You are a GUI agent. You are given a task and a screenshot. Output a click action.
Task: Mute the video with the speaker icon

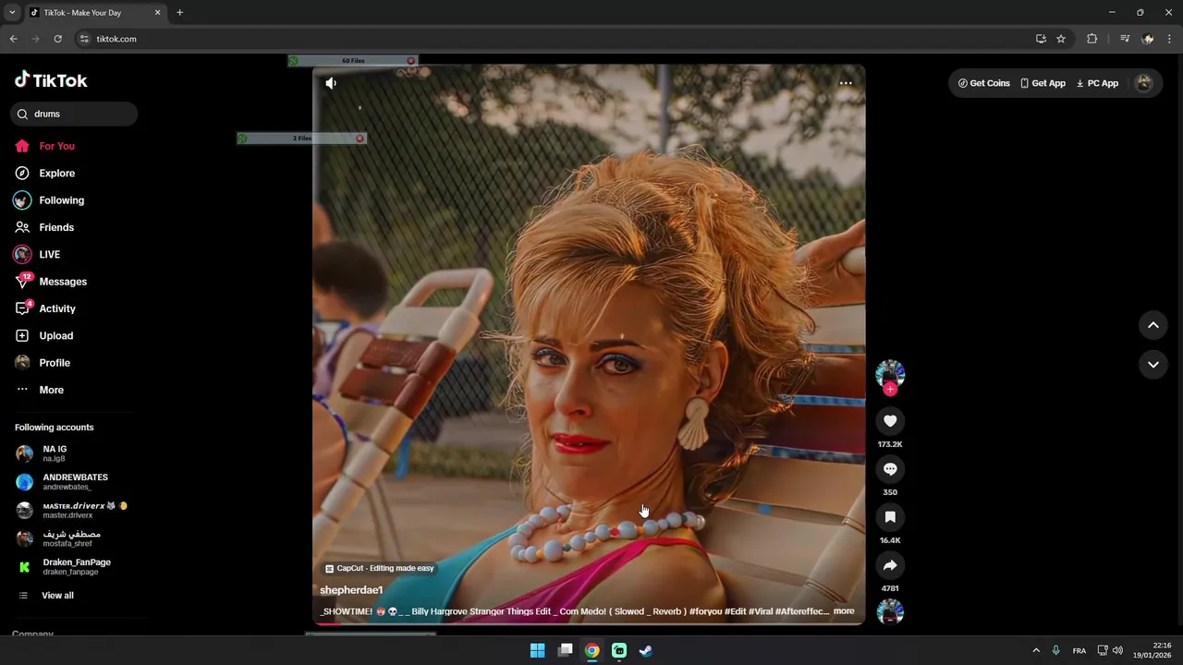tap(331, 83)
